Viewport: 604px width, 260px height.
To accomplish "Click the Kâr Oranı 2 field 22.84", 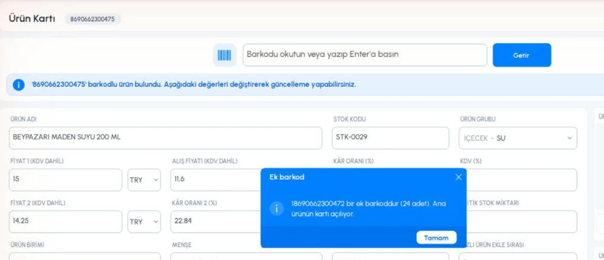I will tap(215, 222).
